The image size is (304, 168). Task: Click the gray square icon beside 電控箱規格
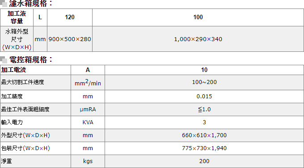point(4,60)
